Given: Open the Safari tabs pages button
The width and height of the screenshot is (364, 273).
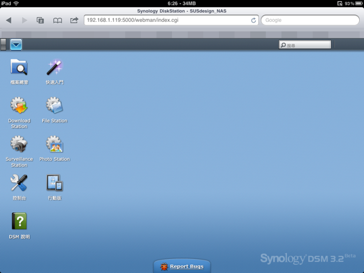Looking at the screenshot, I should pyautogui.click(x=40, y=20).
